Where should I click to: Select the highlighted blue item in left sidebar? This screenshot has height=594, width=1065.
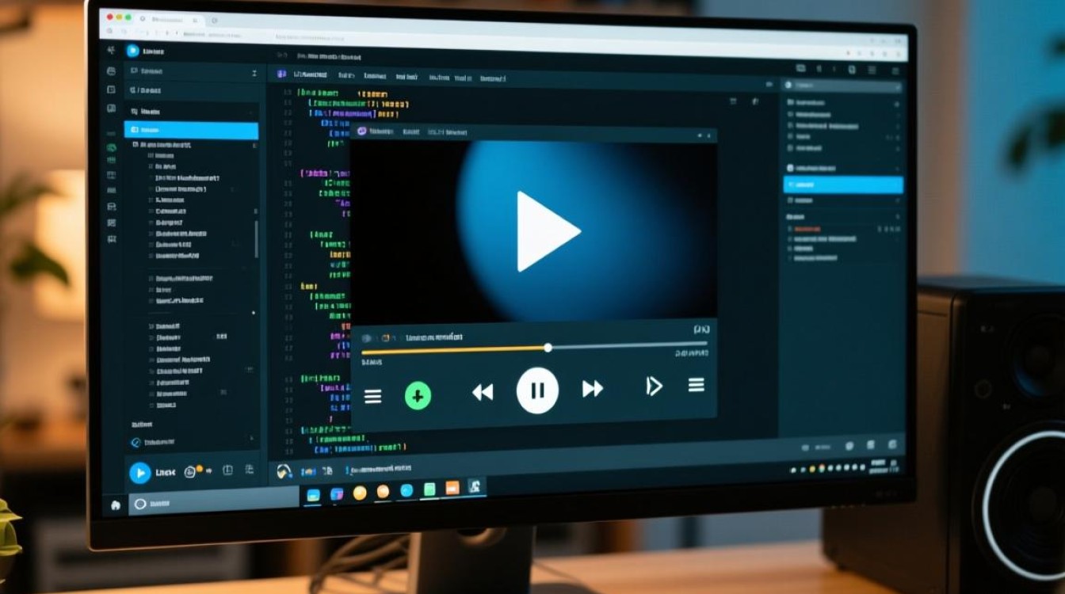point(191,131)
